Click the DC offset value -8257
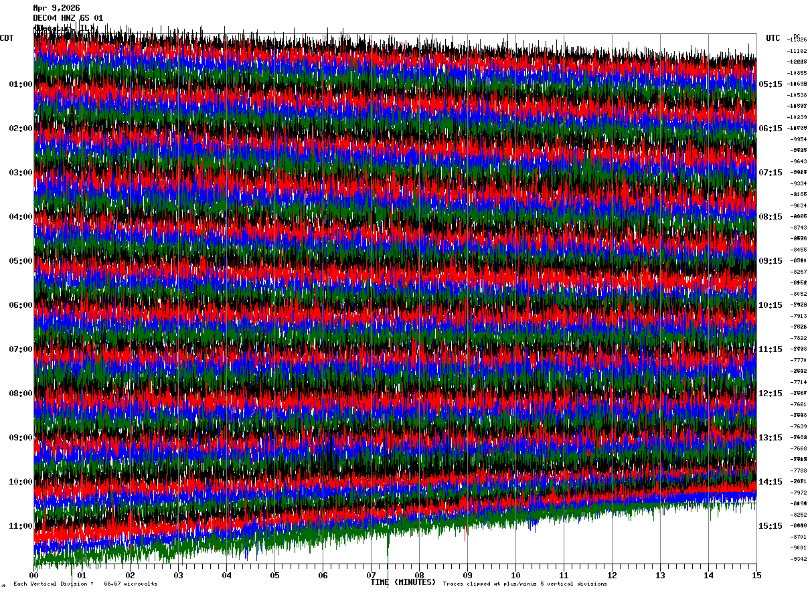Image resolution: width=810 pixels, height=593 pixels. [798, 272]
